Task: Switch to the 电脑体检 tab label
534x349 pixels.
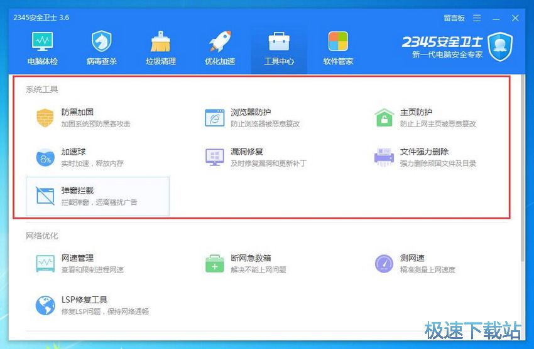Action: tap(43, 61)
